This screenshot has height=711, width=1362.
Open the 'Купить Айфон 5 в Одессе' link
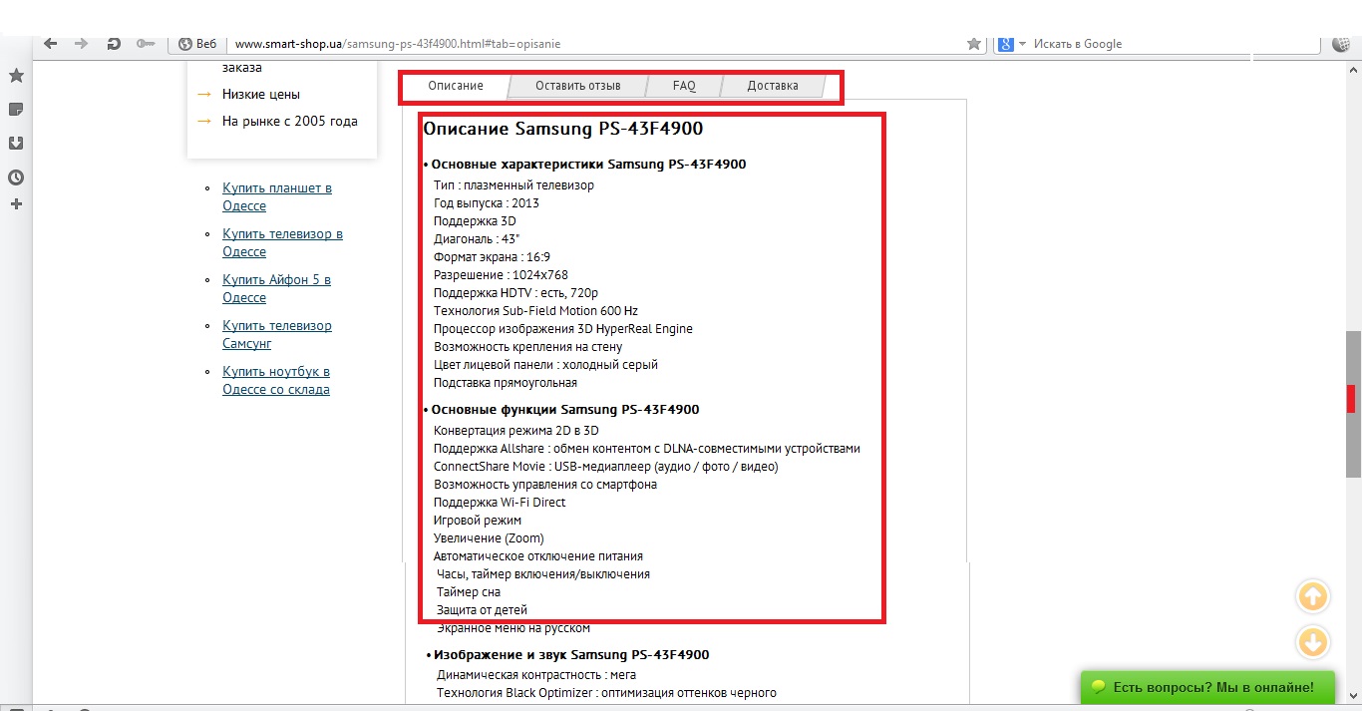[276, 288]
